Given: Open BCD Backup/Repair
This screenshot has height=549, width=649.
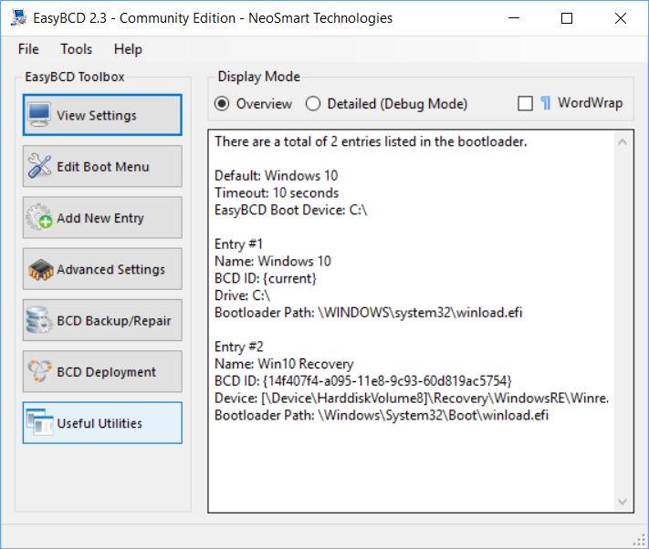Looking at the screenshot, I should tap(102, 320).
